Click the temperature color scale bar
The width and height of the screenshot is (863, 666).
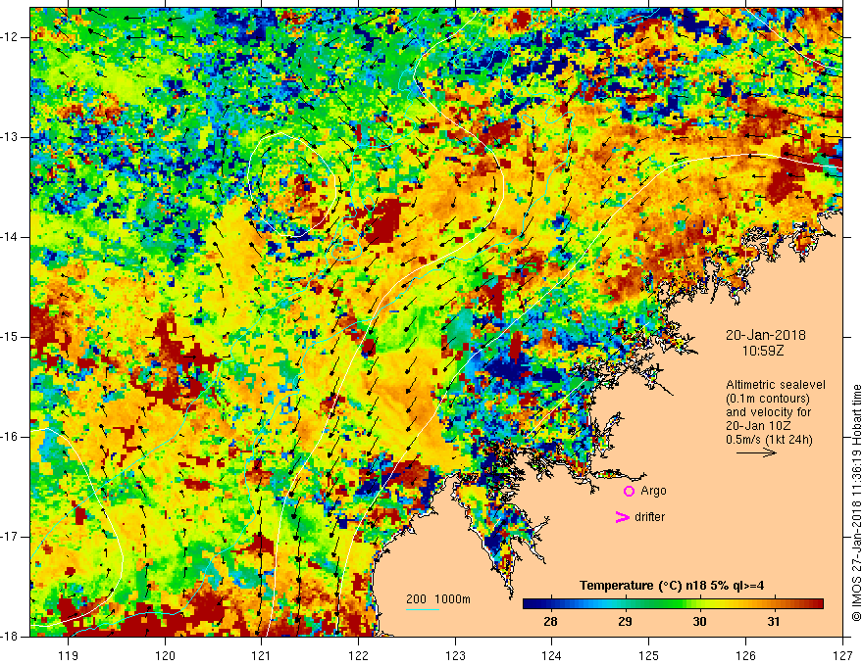point(673,604)
